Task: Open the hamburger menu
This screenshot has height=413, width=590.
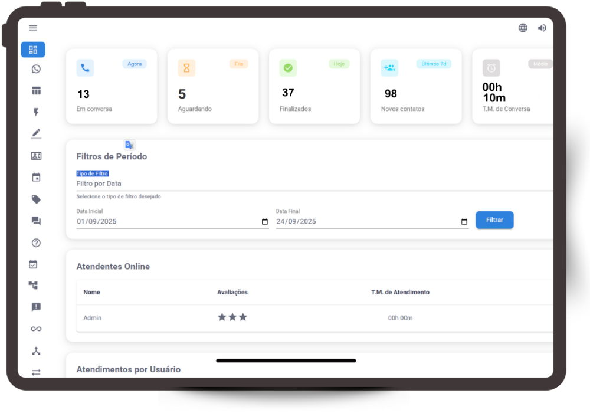Action: point(33,28)
